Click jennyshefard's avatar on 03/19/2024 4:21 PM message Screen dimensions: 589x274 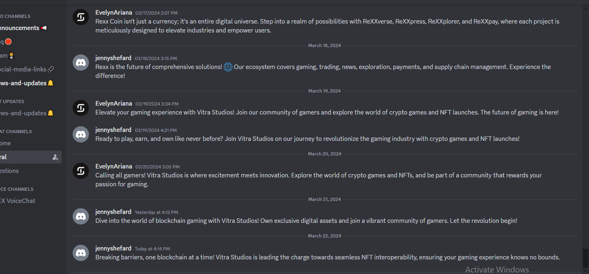[81, 134]
